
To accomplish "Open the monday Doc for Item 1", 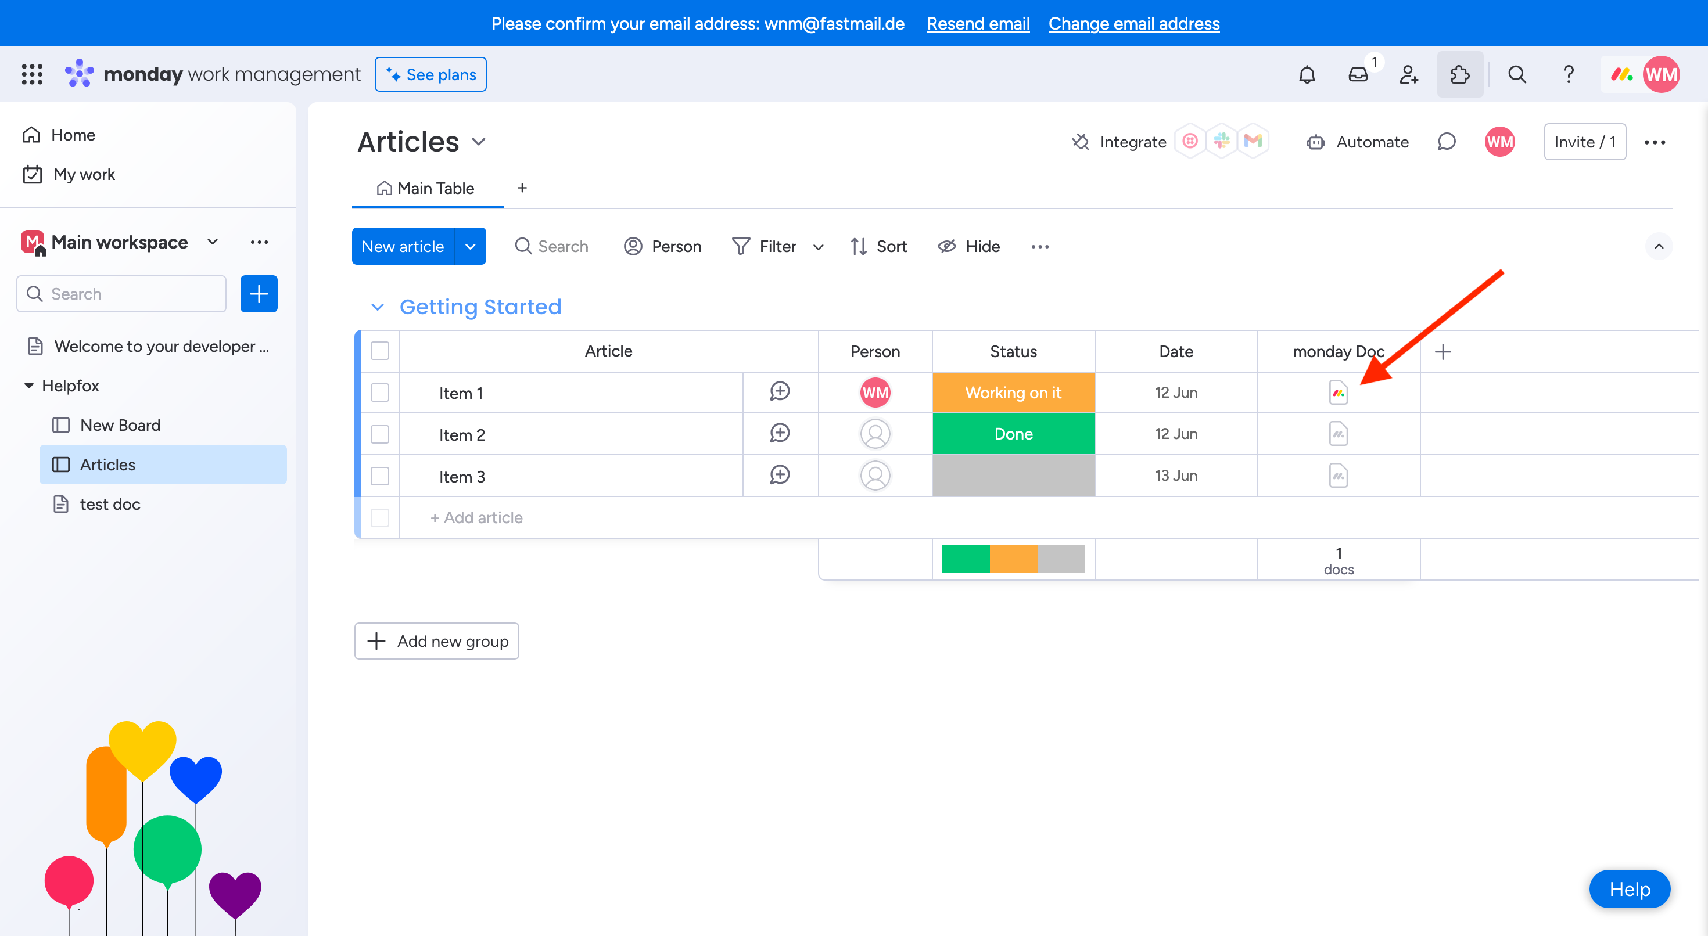I will 1338,393.
